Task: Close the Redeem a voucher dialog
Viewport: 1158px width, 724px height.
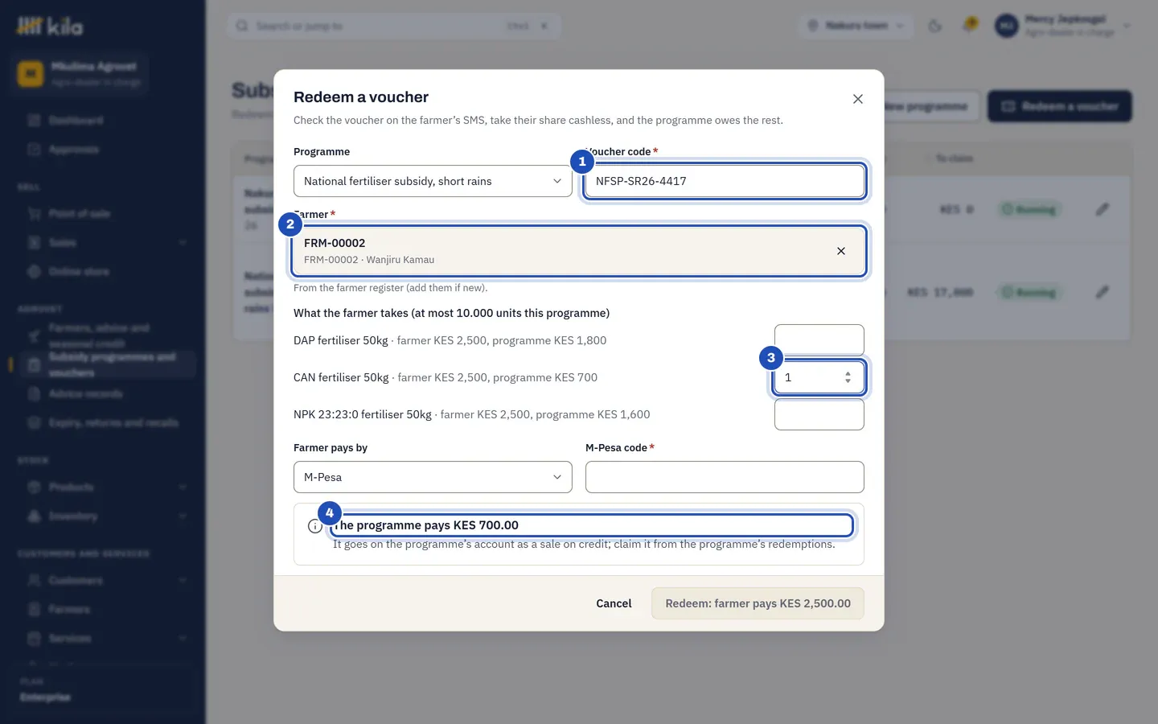Action: [858, 99]
